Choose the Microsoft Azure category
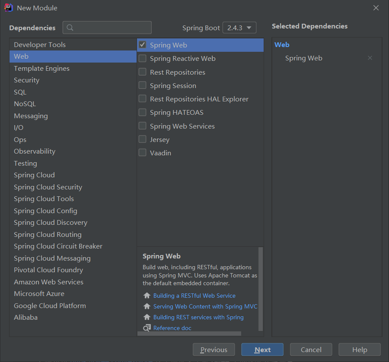The width and height of the screenshot is (389, 362). [73, 294]
